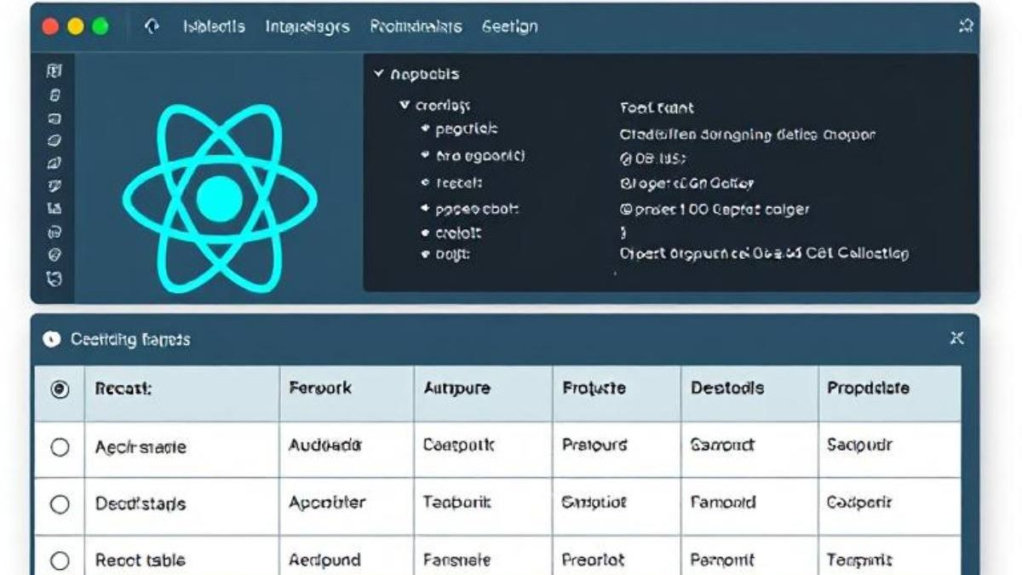1022x575 pixels.
Task: Open the 'Frotmaralats' menu
Action: (x=416, y=26)
